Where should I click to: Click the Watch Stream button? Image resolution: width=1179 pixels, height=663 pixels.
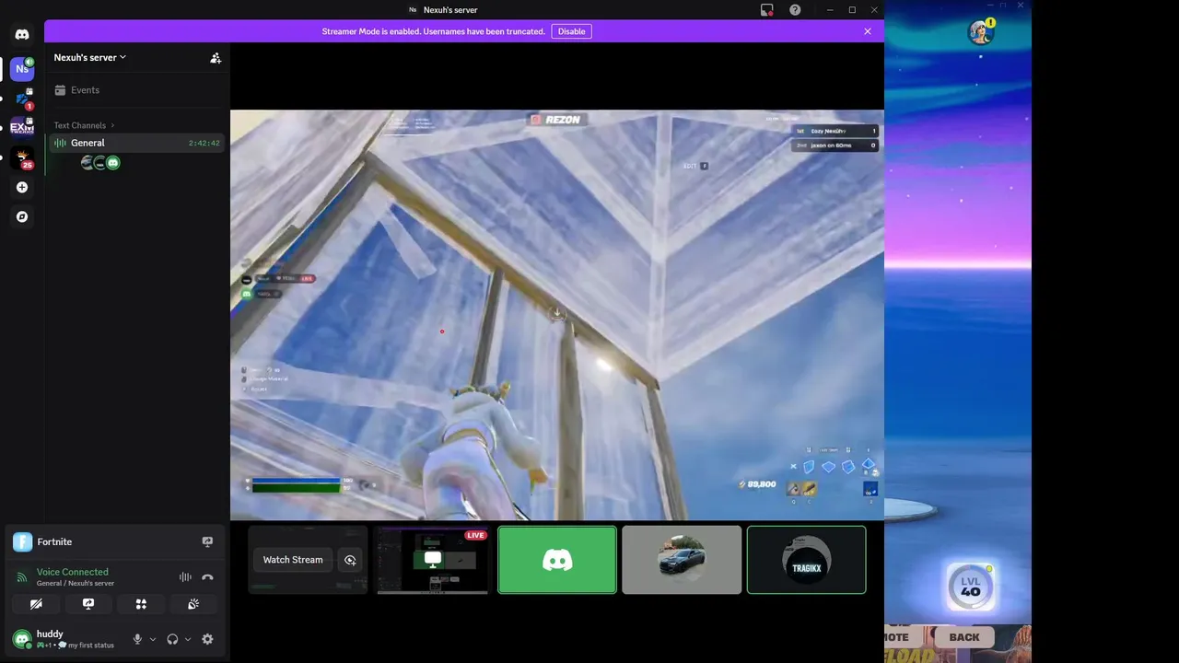point(293,560)
